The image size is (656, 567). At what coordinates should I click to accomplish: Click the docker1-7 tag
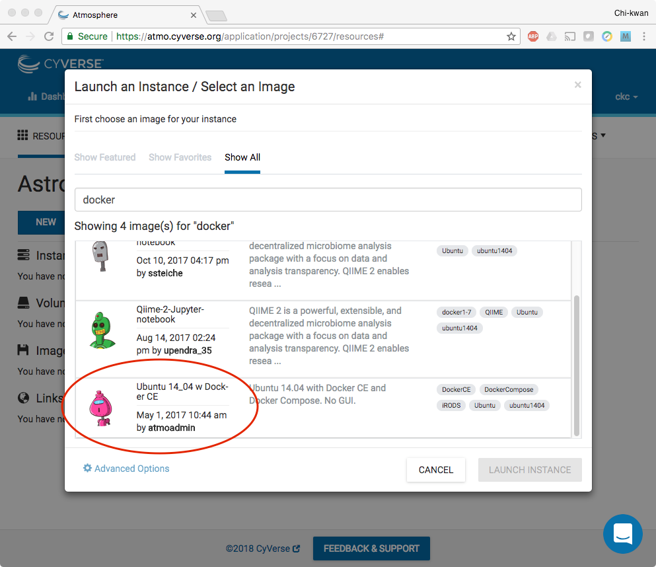[456, 312]
